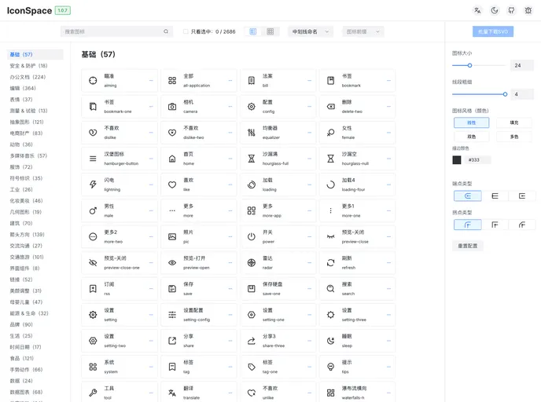541x402 pixels.
Task: Choose the 双色 two-tone icon style
Action: (471, 137)
